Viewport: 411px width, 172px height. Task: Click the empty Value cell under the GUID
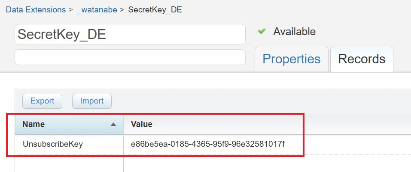click(x=267, y=163)
